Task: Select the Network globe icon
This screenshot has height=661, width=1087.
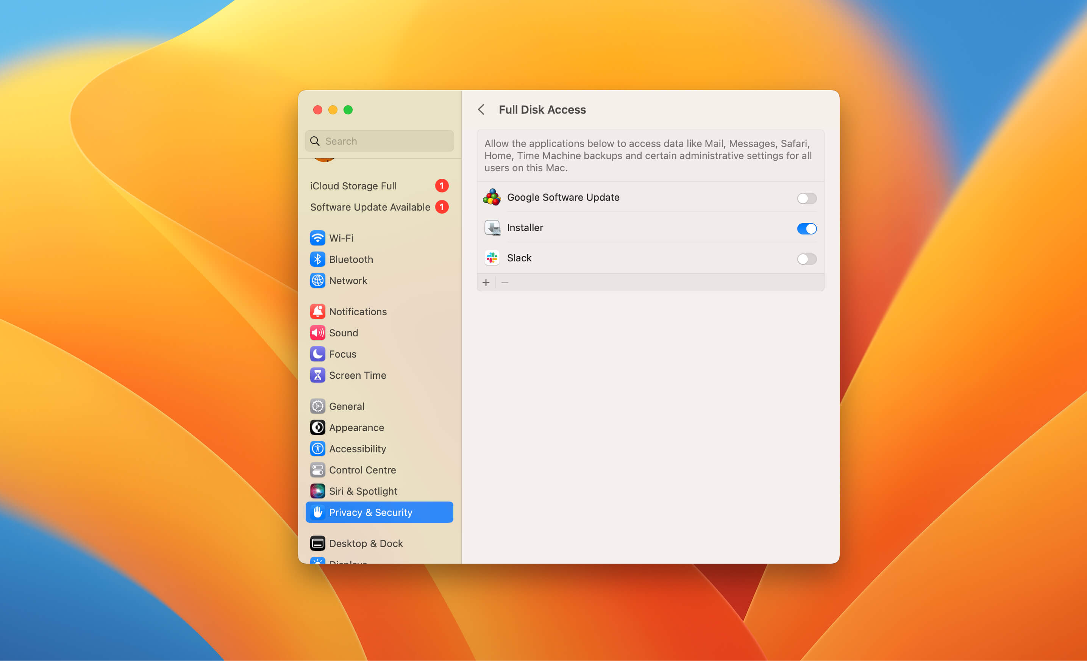Action: [317, 280]
